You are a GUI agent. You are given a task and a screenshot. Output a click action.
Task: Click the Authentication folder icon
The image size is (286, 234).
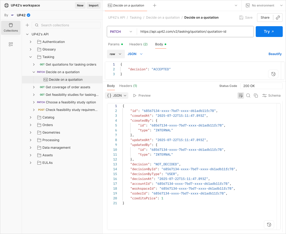pos(39,42)
